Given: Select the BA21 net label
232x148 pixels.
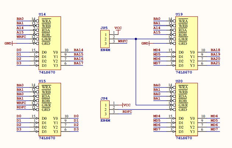Looking at the screenshot, I should coord(215,63).
